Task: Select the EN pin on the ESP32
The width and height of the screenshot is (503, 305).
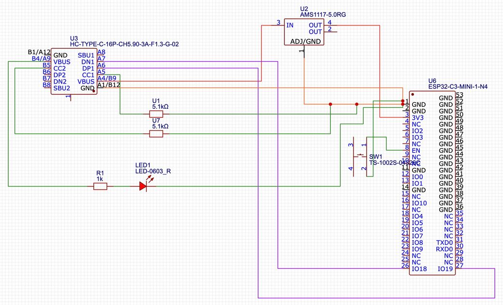Action: click(x=416, y=151)
